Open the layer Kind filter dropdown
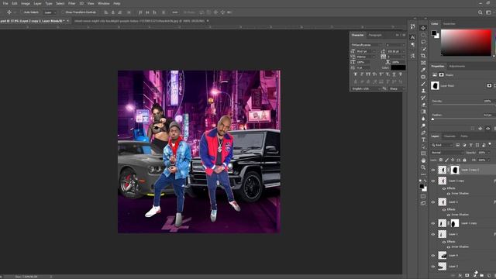This screenshot has width=496, height=279. pos(443,145)
